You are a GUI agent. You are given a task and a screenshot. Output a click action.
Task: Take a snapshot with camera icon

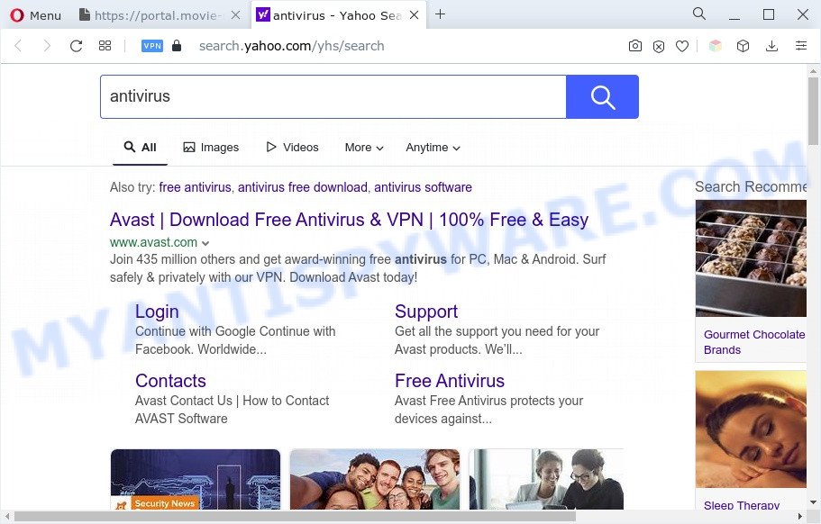[634, 46]
